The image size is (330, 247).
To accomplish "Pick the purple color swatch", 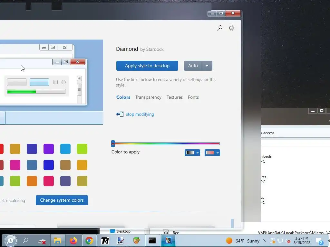I will click(49, 149).
